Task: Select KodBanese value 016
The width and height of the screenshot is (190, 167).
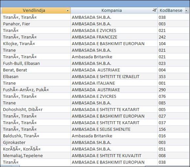Action: [x=173, y=136]
